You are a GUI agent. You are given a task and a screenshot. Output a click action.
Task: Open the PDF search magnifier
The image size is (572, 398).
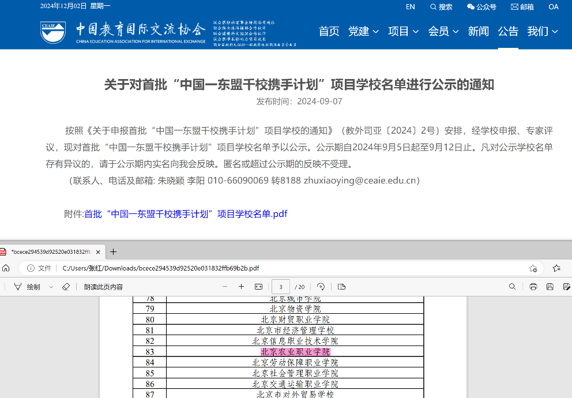tap(512, 287)
